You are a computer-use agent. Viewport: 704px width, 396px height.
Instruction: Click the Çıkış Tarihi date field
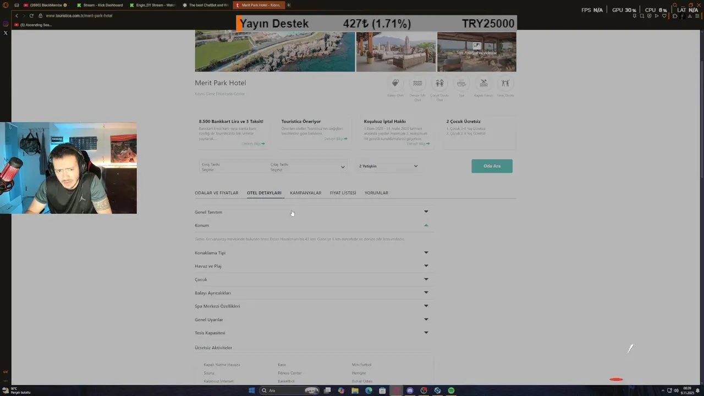point(302,167)
